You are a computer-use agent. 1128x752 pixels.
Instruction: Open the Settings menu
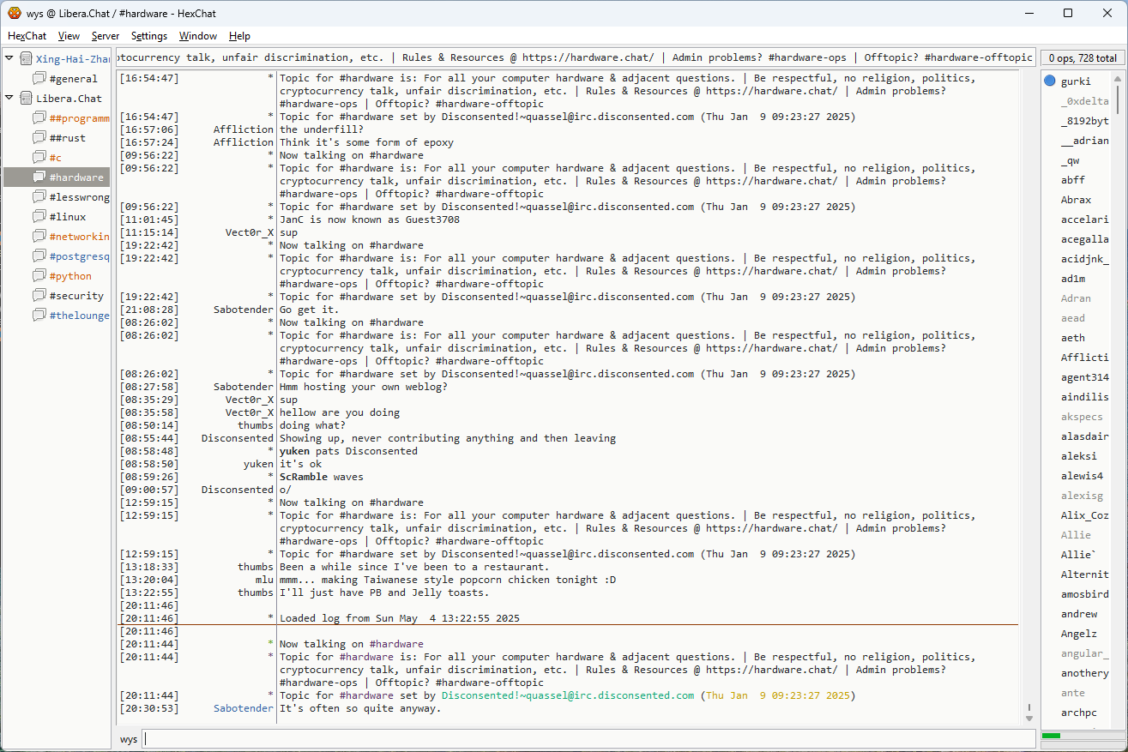[x=149, y=36]
